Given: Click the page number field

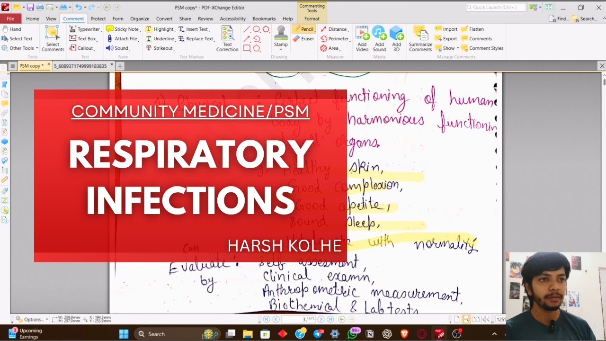Looking at the screenshot, I should [301, 319].
